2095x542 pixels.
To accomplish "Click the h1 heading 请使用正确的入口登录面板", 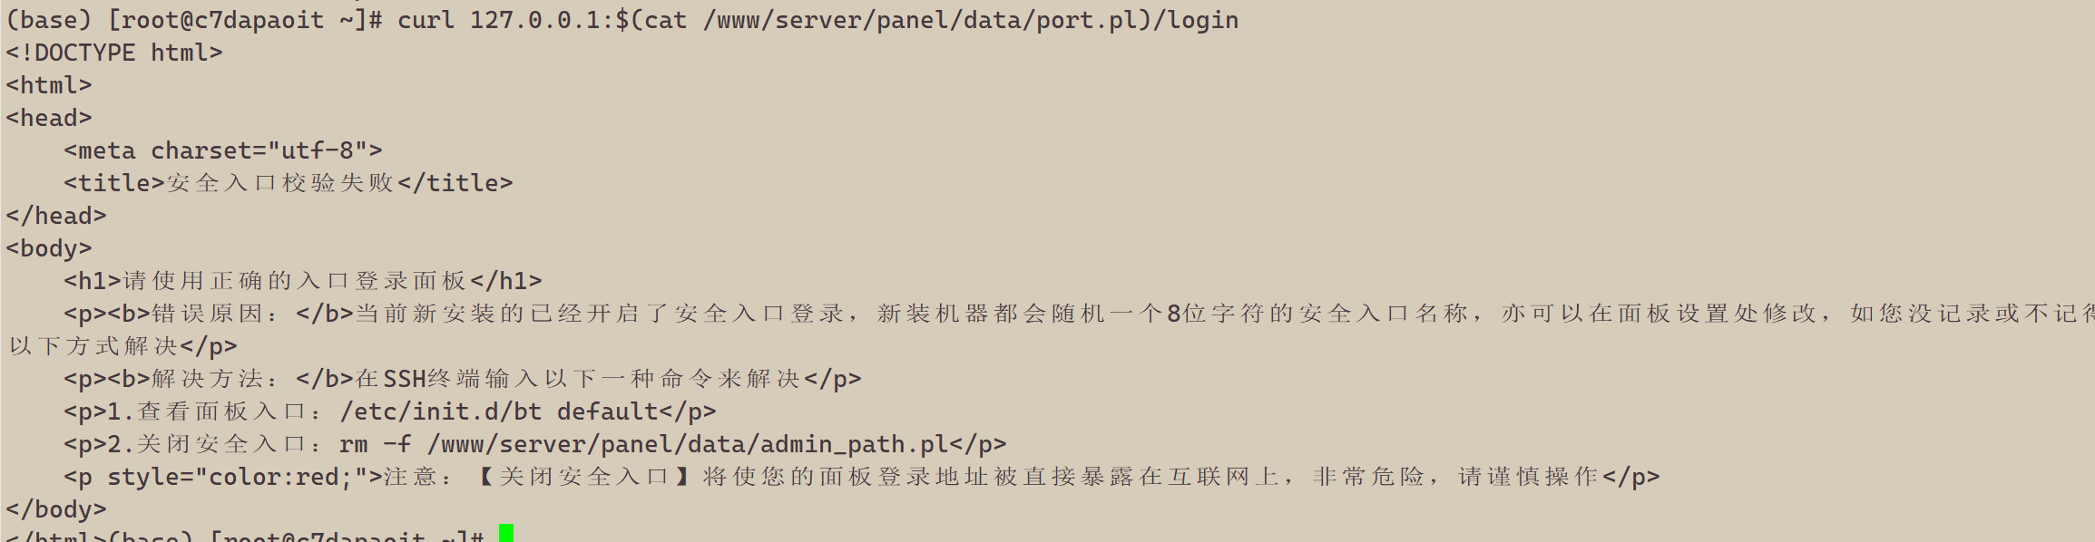I will pyautogui.click(x=295, y=281).
